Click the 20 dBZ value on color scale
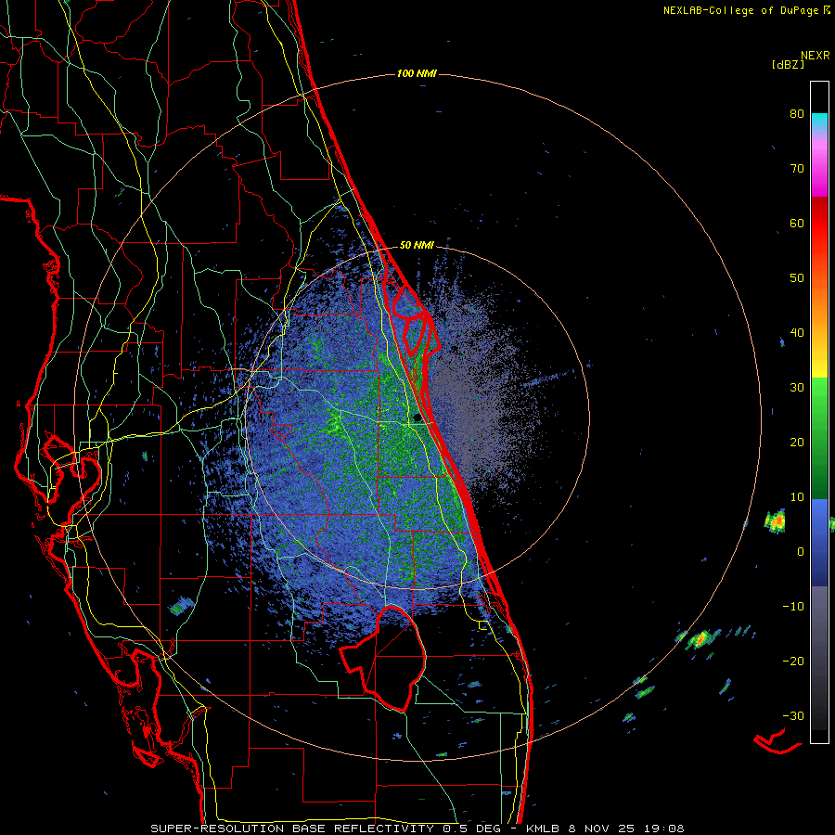 pyautogui.click(x=797, y=443)
